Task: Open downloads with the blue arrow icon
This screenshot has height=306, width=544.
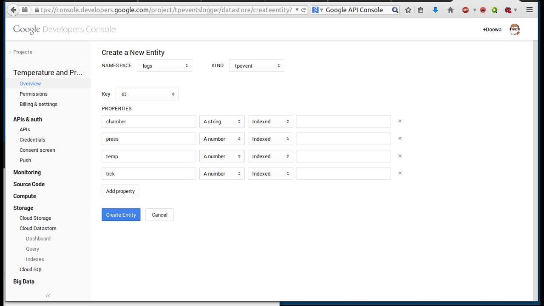Action: (435, 10)
